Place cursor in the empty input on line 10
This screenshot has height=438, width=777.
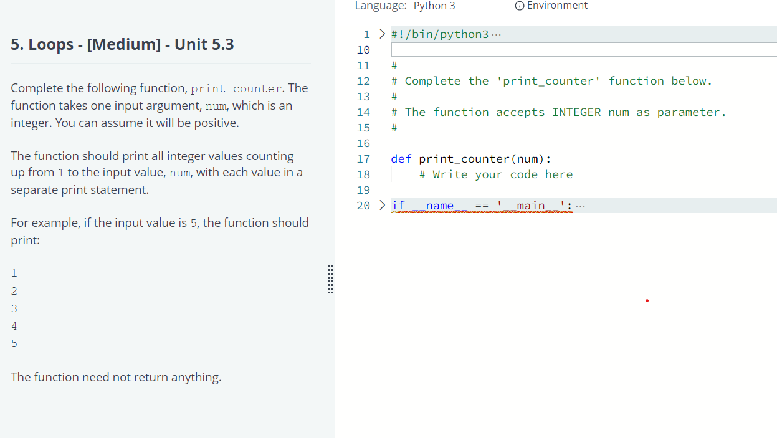click(561, 49)
